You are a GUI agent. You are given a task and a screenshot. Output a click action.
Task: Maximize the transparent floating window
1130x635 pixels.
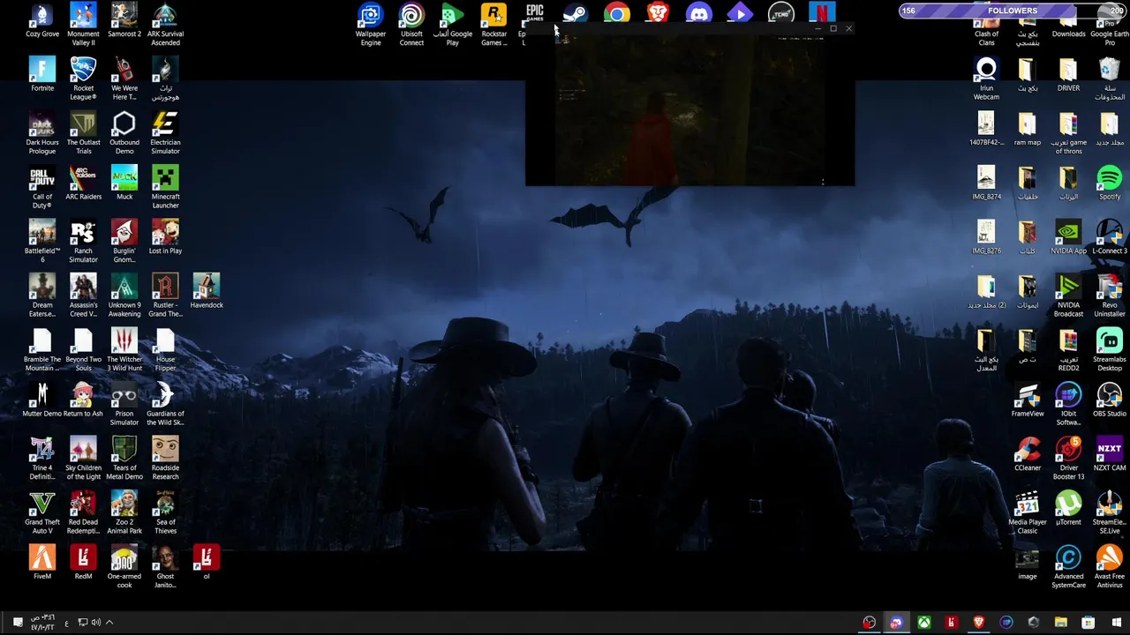(x=832, y=29)
